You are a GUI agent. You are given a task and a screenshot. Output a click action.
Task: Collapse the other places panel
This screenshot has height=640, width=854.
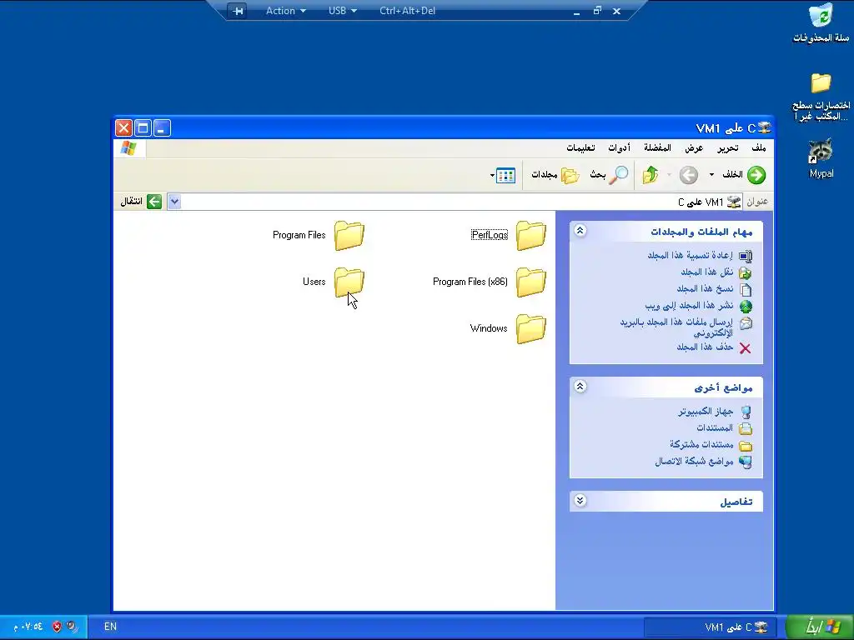click(x=580, y=387)
